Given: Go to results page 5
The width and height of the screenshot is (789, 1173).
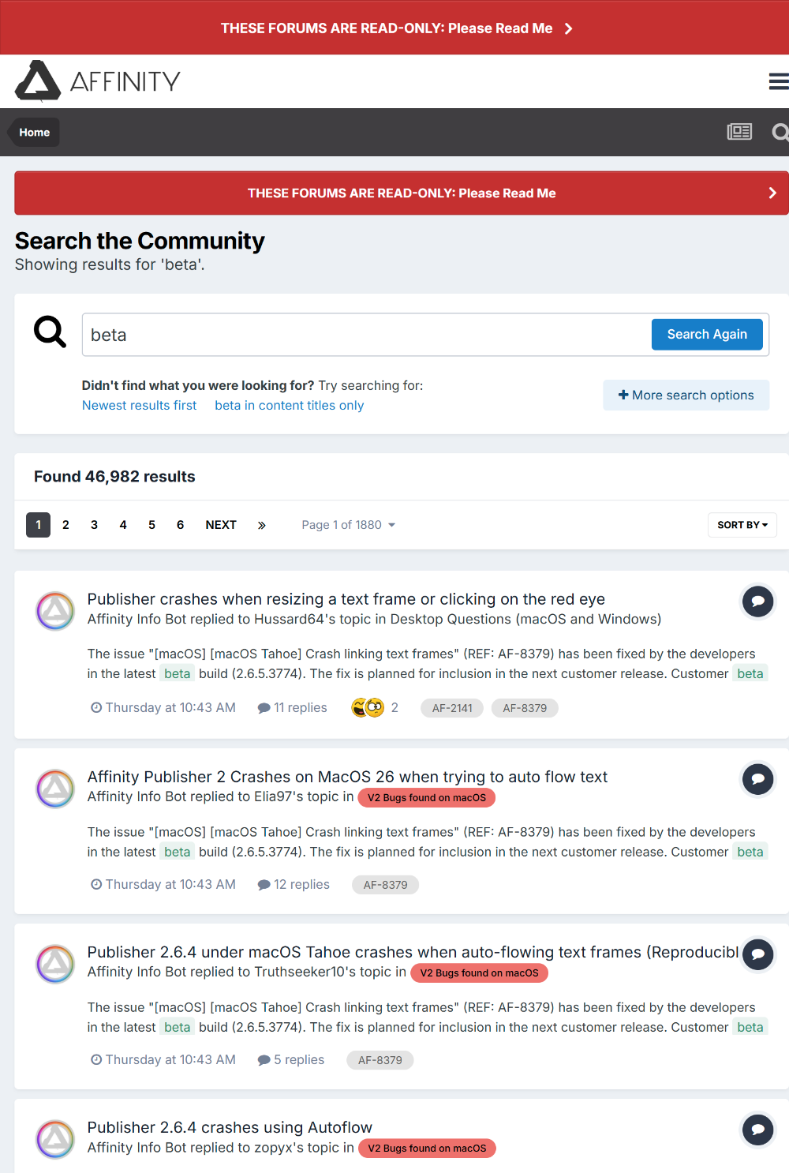Looking at the screenshot, I should click(x=151, y=525).
